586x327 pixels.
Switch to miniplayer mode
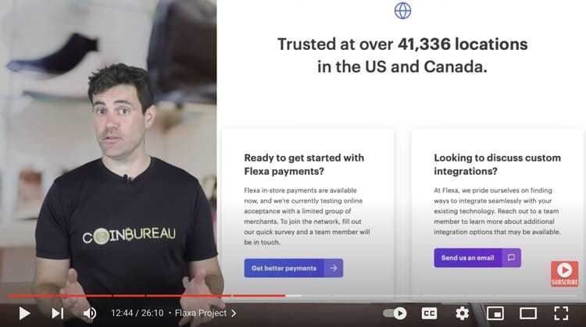click(x=495, y=313)
